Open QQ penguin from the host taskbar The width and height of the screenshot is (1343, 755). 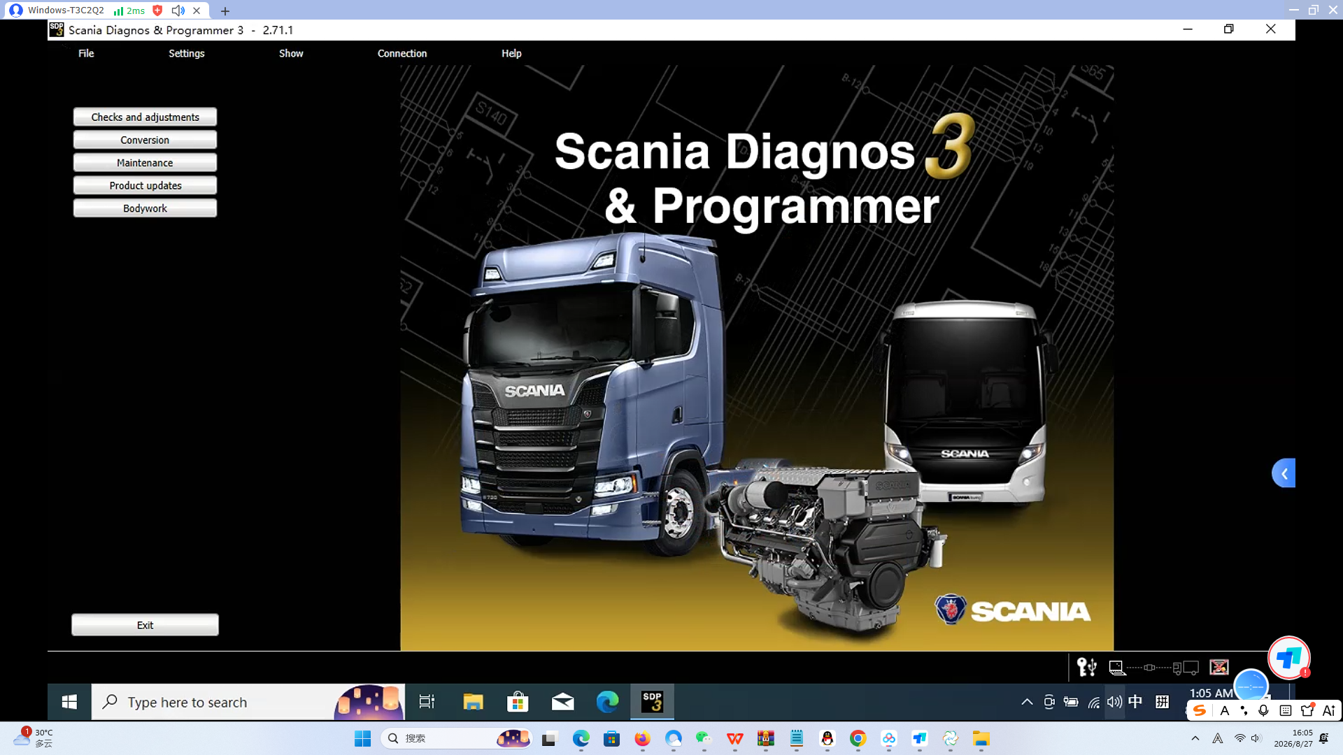[x=827, y=738]
